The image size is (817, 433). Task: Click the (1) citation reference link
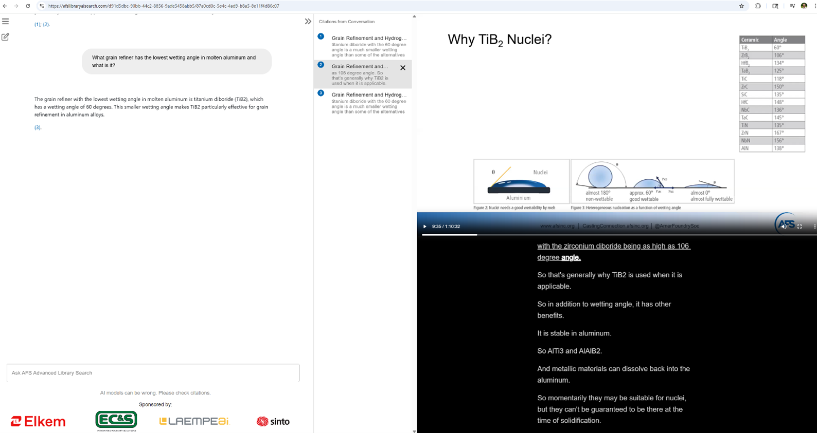pyautogui.click(x=38, y=25)
